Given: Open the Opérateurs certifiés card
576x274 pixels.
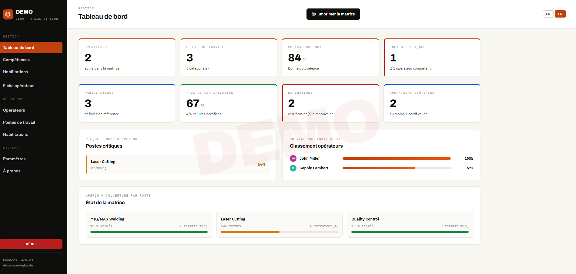Looking at the screenshot, I should pyautogui.click(x=432, y=103).
